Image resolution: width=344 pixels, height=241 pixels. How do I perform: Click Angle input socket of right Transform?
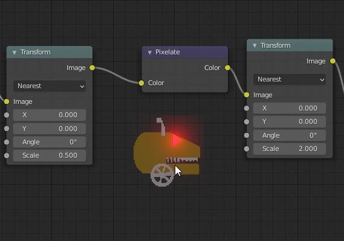[x=247, y=135]
